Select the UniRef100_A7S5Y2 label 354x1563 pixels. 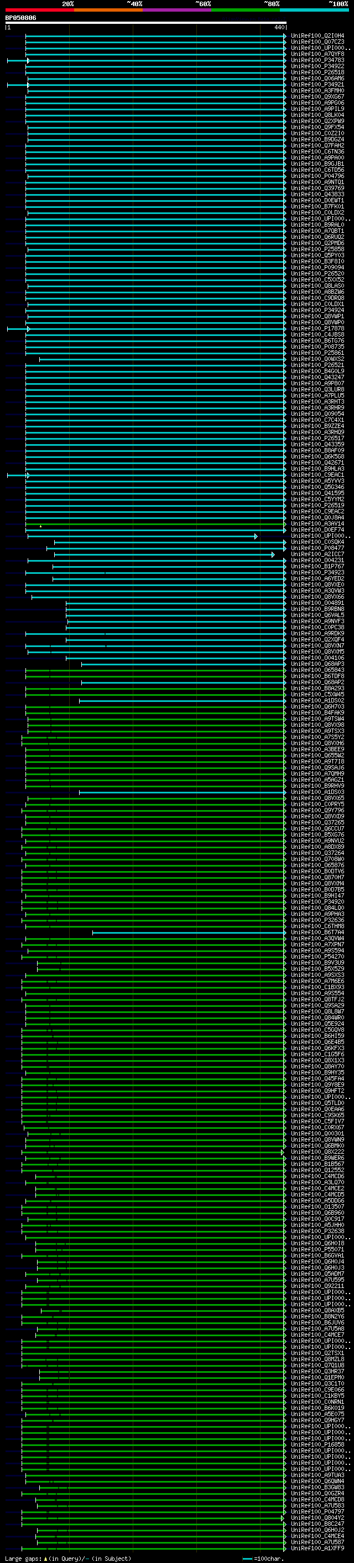pos(317,737)
